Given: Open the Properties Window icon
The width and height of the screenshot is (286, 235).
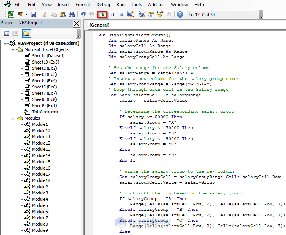Looking at the screenshot, I should click(151, 14).
